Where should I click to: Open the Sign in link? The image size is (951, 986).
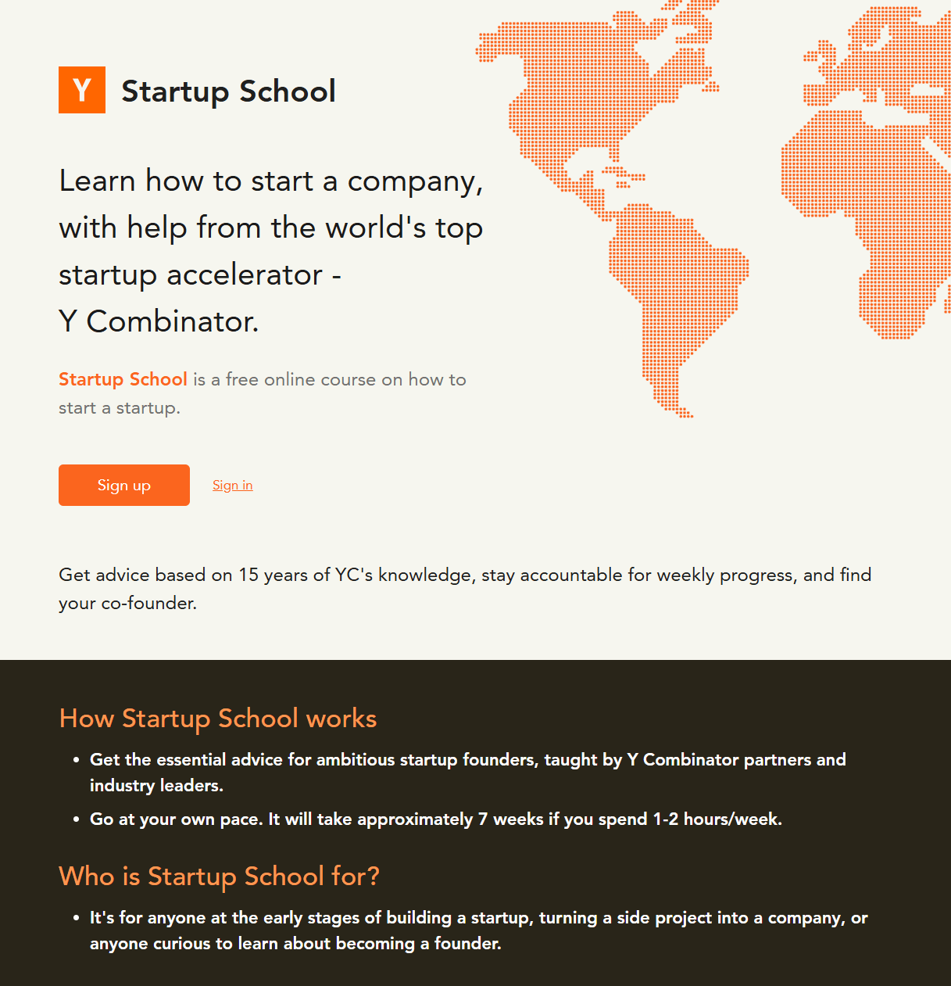tap(232, 486)
